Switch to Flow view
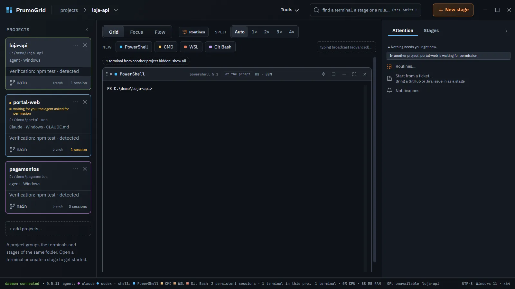The width and height of the screenshot is (515, 289). tap(160, 32)
